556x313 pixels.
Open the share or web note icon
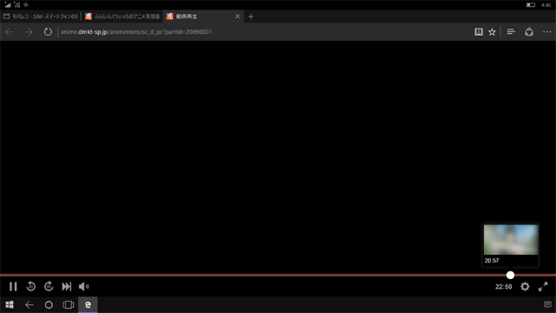[529, 32]
